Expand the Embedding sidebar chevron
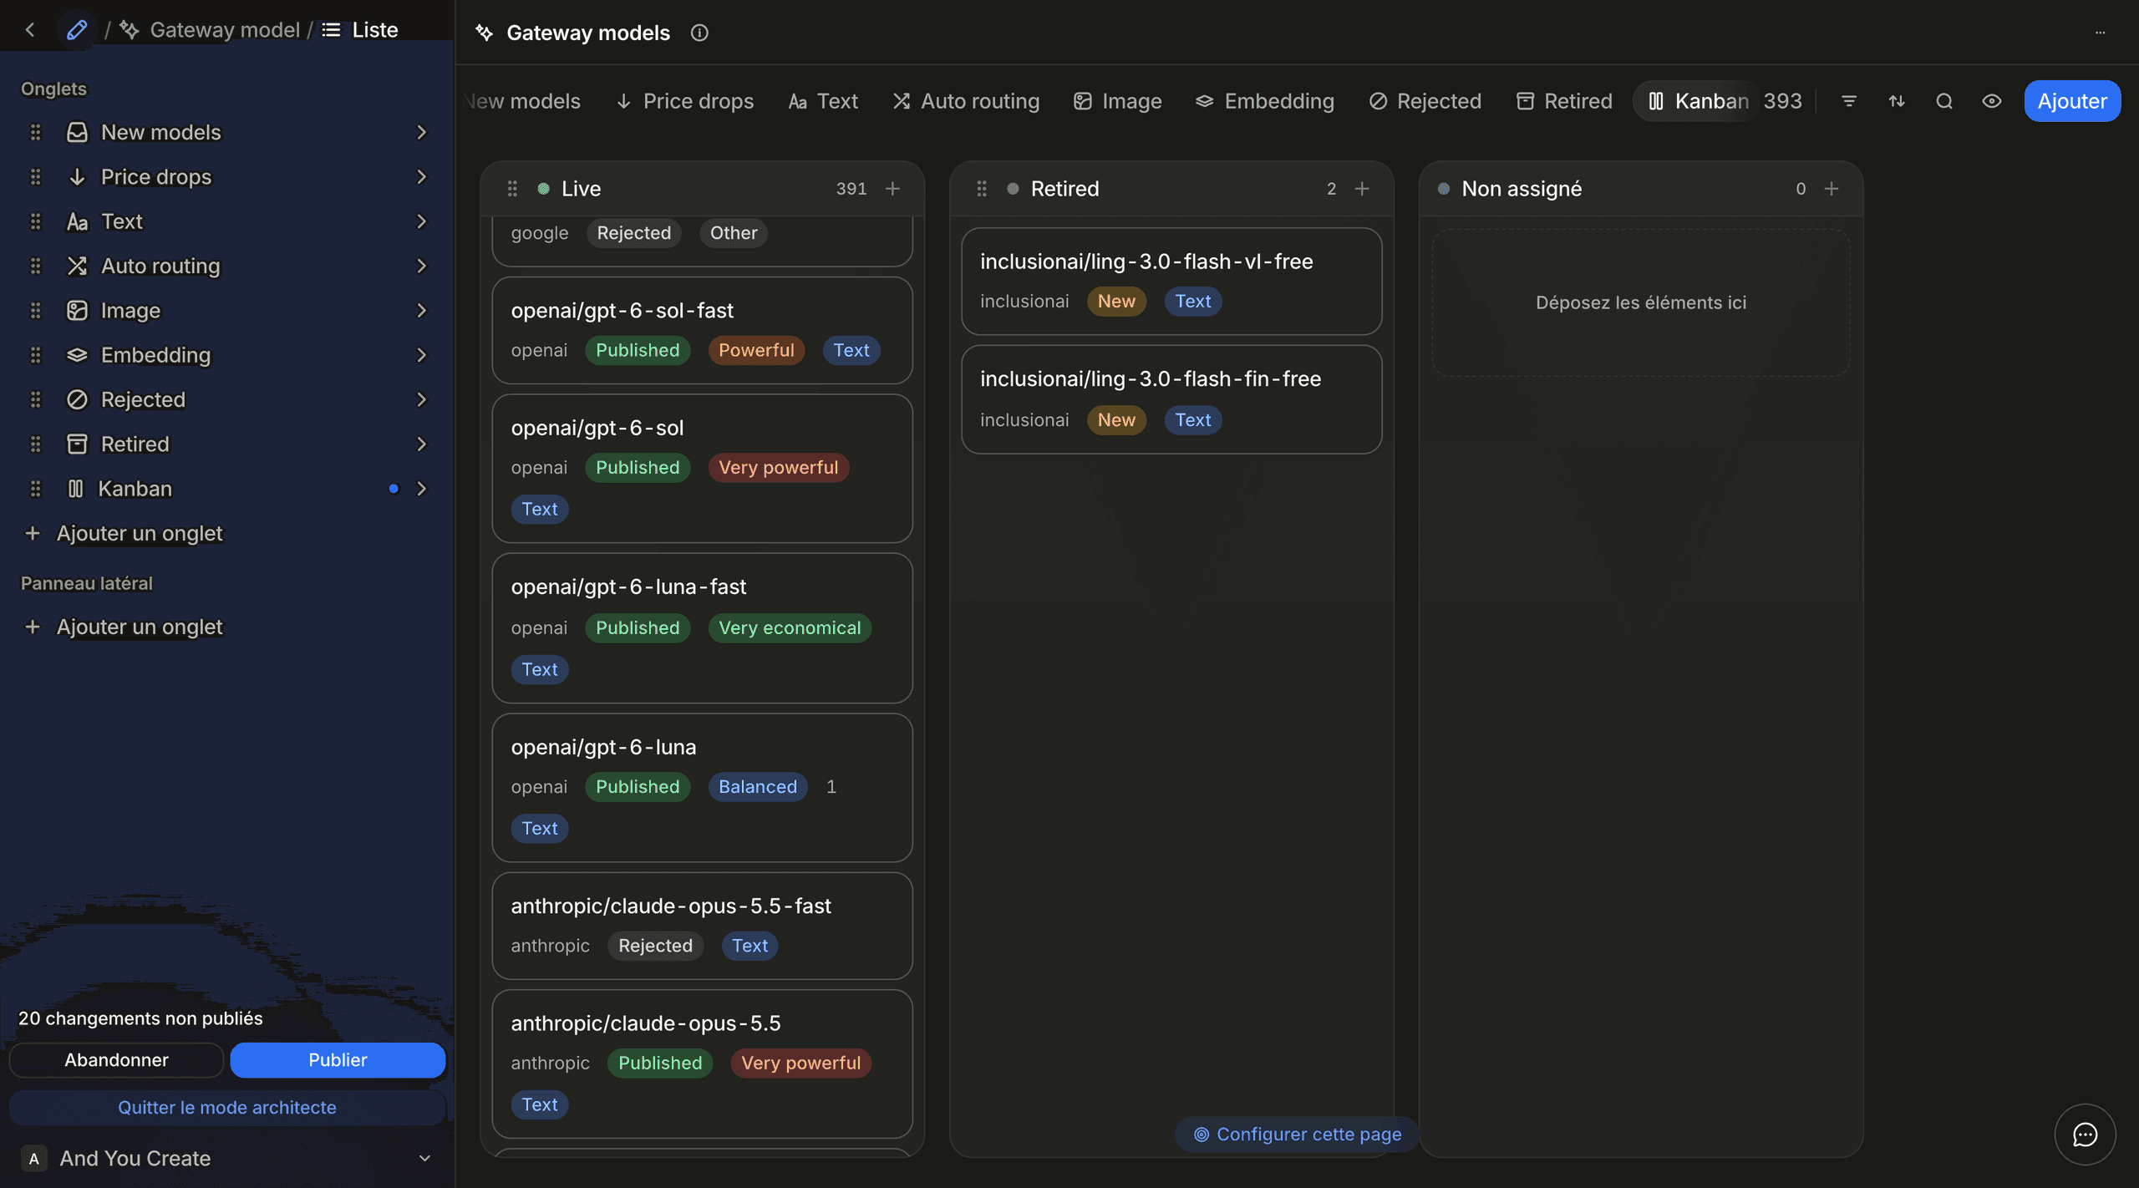The width and height of the screenshot is (2139, 1188). tap(421, 355)
